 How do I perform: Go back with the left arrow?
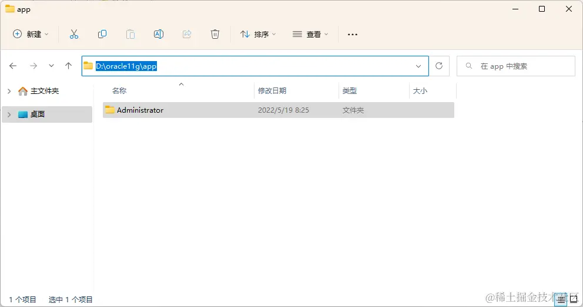tap(13, 66)
